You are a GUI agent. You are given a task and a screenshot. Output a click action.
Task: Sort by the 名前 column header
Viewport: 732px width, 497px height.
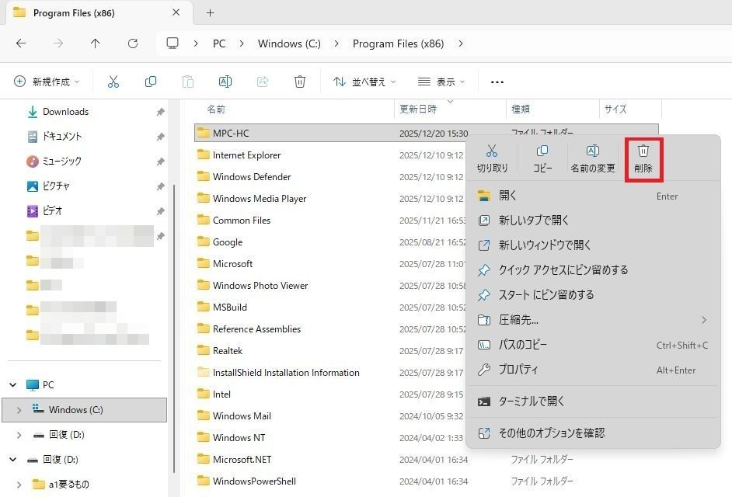click(x=216, y=109)
